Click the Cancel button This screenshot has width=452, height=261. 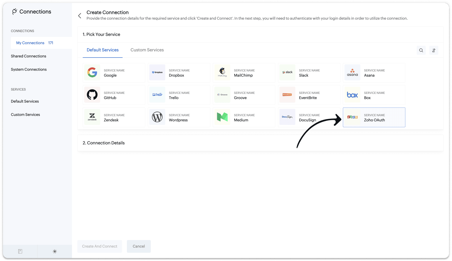[139, 246]
